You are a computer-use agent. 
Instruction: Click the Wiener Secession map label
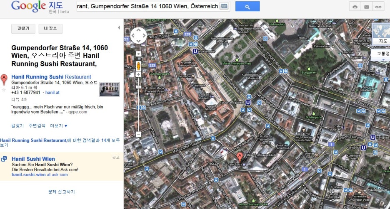pos(307,155)
